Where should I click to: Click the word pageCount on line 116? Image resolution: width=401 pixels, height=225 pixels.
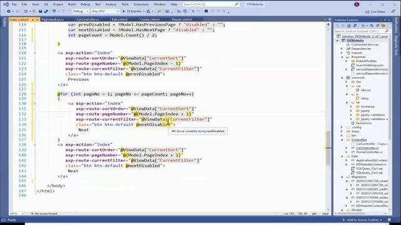(x=90, y=35)
